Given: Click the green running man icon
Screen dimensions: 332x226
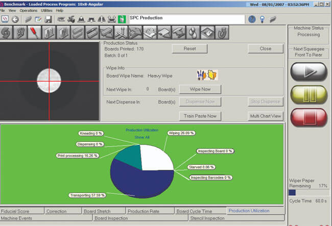Looking at the screenshot, I should point(122,19).
